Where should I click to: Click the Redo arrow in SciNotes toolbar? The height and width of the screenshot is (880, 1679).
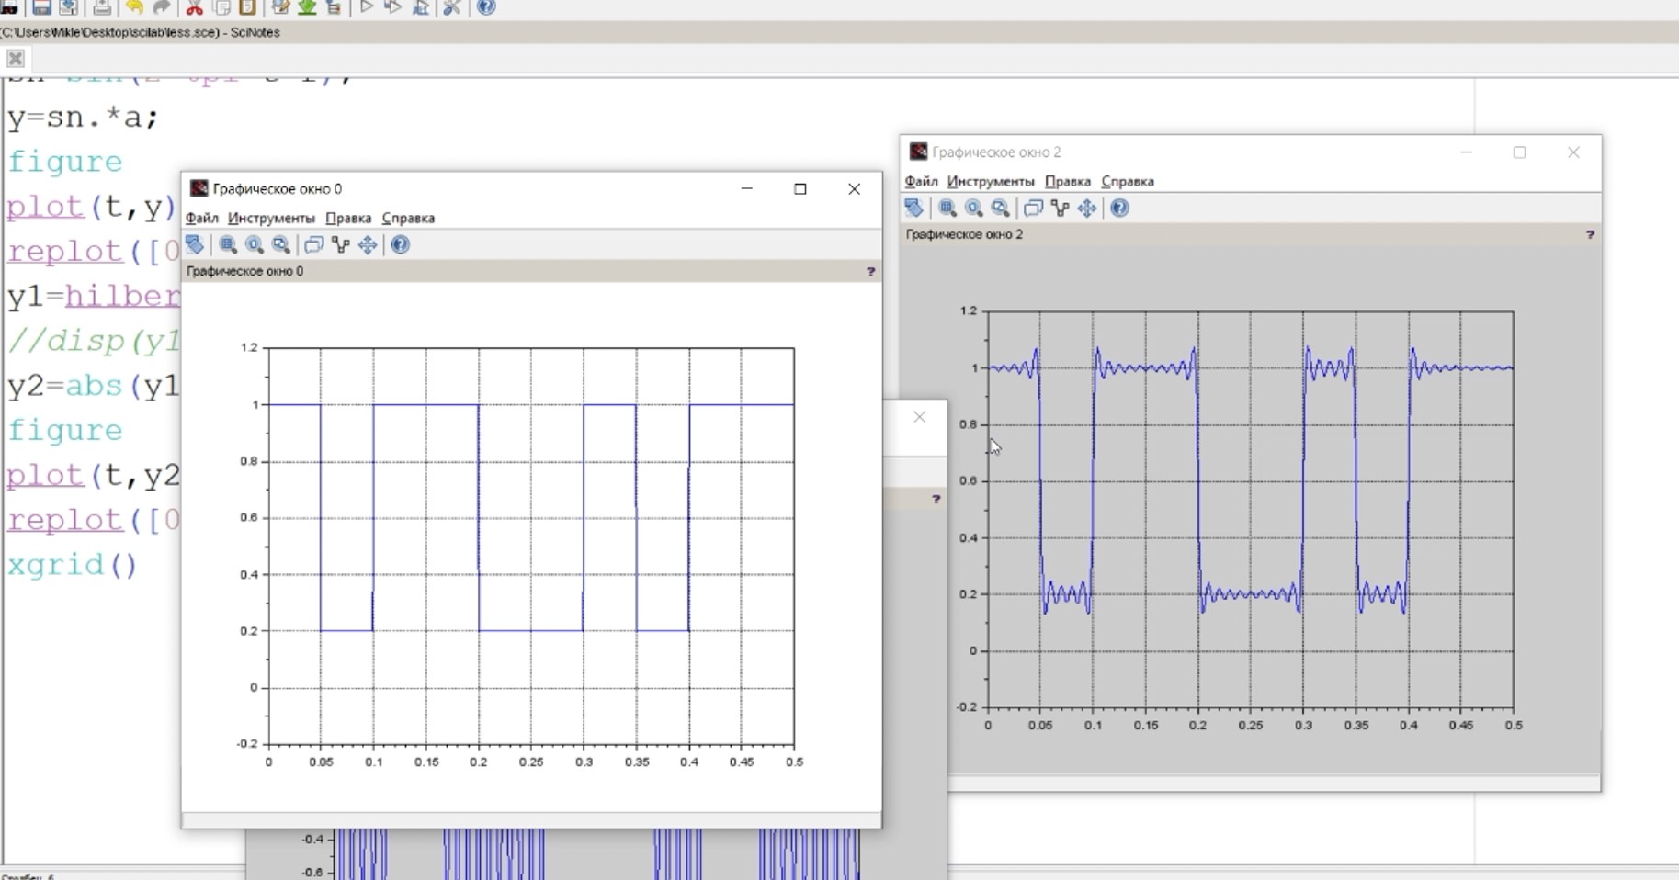pos(162,7)
